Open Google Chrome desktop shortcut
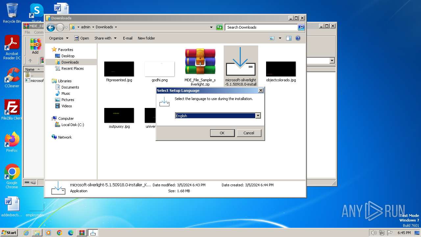 click(12, 176)
